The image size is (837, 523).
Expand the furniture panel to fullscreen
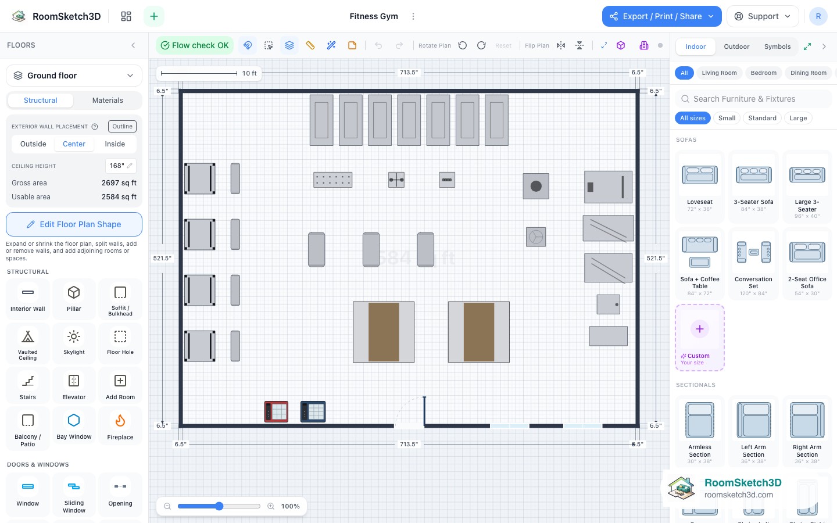pos(807,46)
